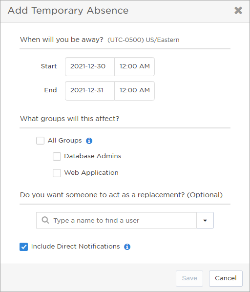Open the End time 12:00 AM field
This screenshot has height=292, width=250.
tap(135, 91)
